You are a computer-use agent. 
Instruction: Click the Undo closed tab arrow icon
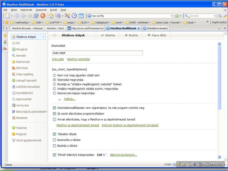click(x=58, y=16)
